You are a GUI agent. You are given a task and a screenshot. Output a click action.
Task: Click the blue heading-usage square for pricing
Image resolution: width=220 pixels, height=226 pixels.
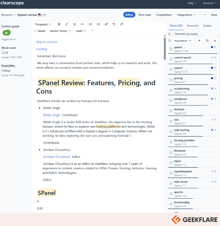212,78
